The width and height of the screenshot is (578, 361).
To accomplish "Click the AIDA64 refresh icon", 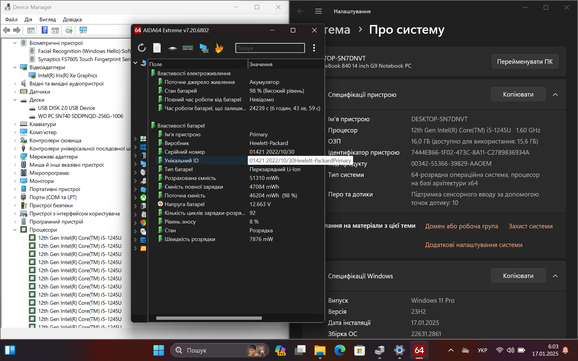I will coord(142,48).
